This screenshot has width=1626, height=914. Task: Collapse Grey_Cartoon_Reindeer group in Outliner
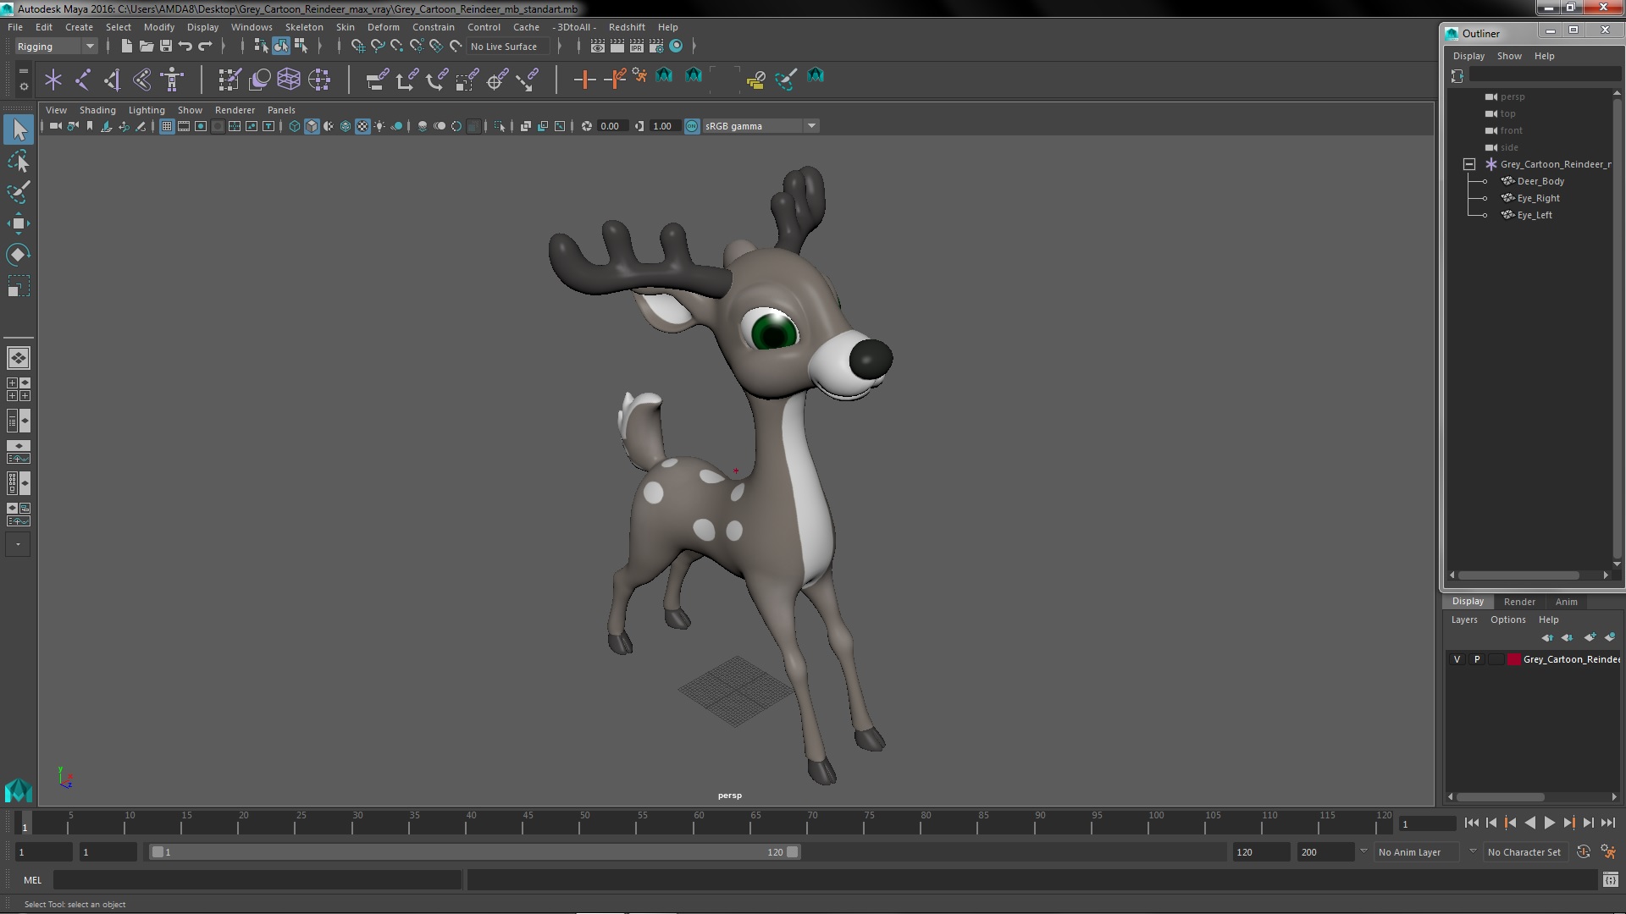1469,164
